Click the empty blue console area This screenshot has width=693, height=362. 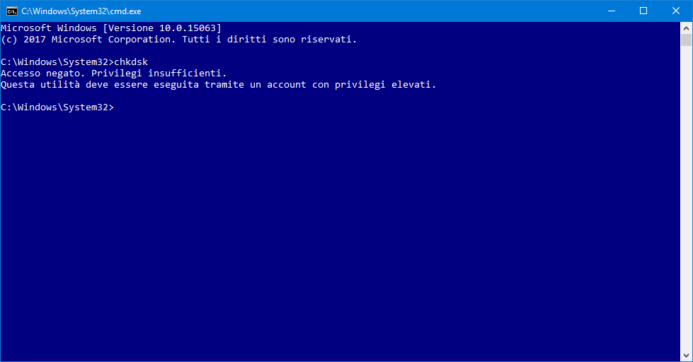pyautogui.click(x=340, y=233)
